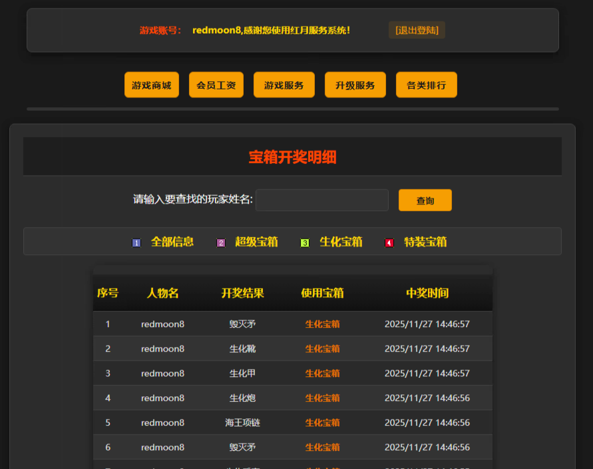Screen dimensions: 593x469
Task: Open the 会员工资 page
Action: 216,85
